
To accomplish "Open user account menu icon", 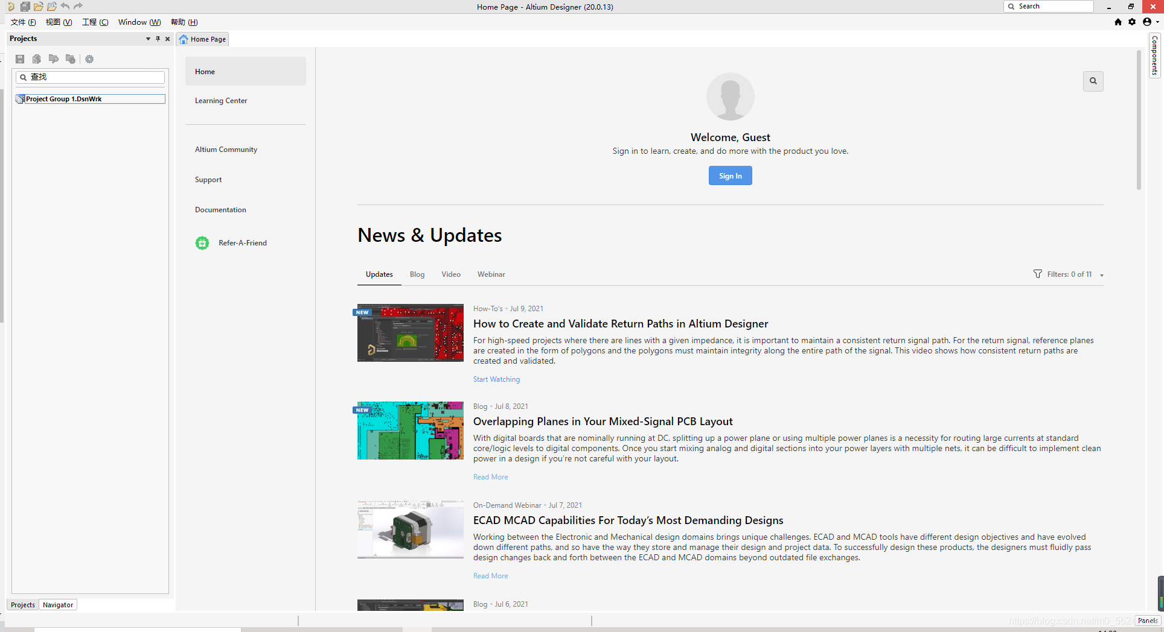I will point(1147,22).
